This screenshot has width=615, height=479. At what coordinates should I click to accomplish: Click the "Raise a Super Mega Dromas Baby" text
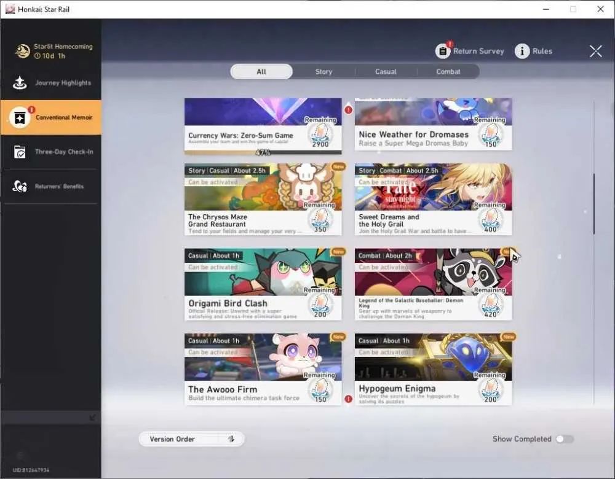click(413, 143)
